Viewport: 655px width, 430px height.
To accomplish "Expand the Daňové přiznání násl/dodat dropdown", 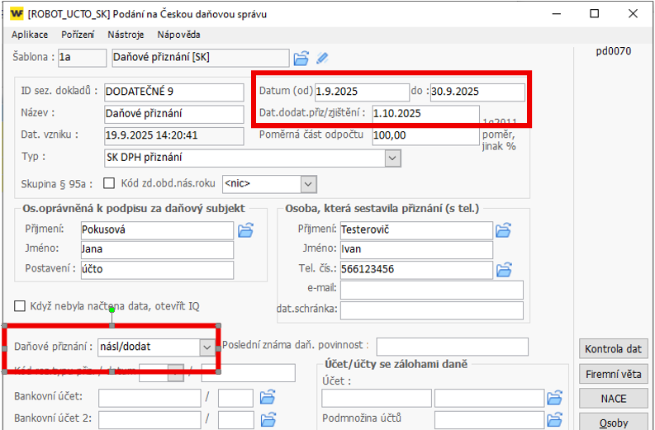I will click(206, 348).
